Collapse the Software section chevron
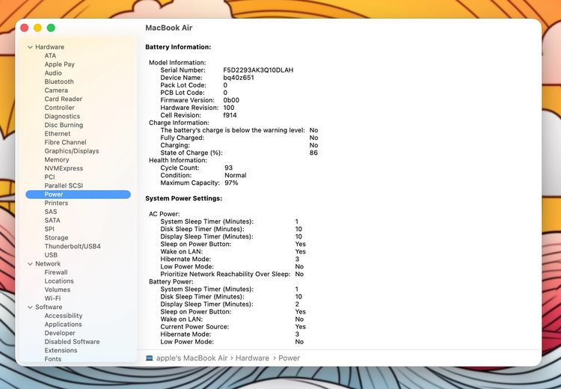The width and height of the screenshot is (561, 389). coord(30,307)
